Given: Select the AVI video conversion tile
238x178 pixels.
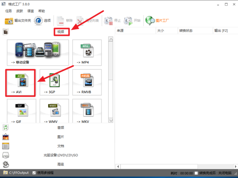Looking at the screenshot, I should [x=21, y=82].
